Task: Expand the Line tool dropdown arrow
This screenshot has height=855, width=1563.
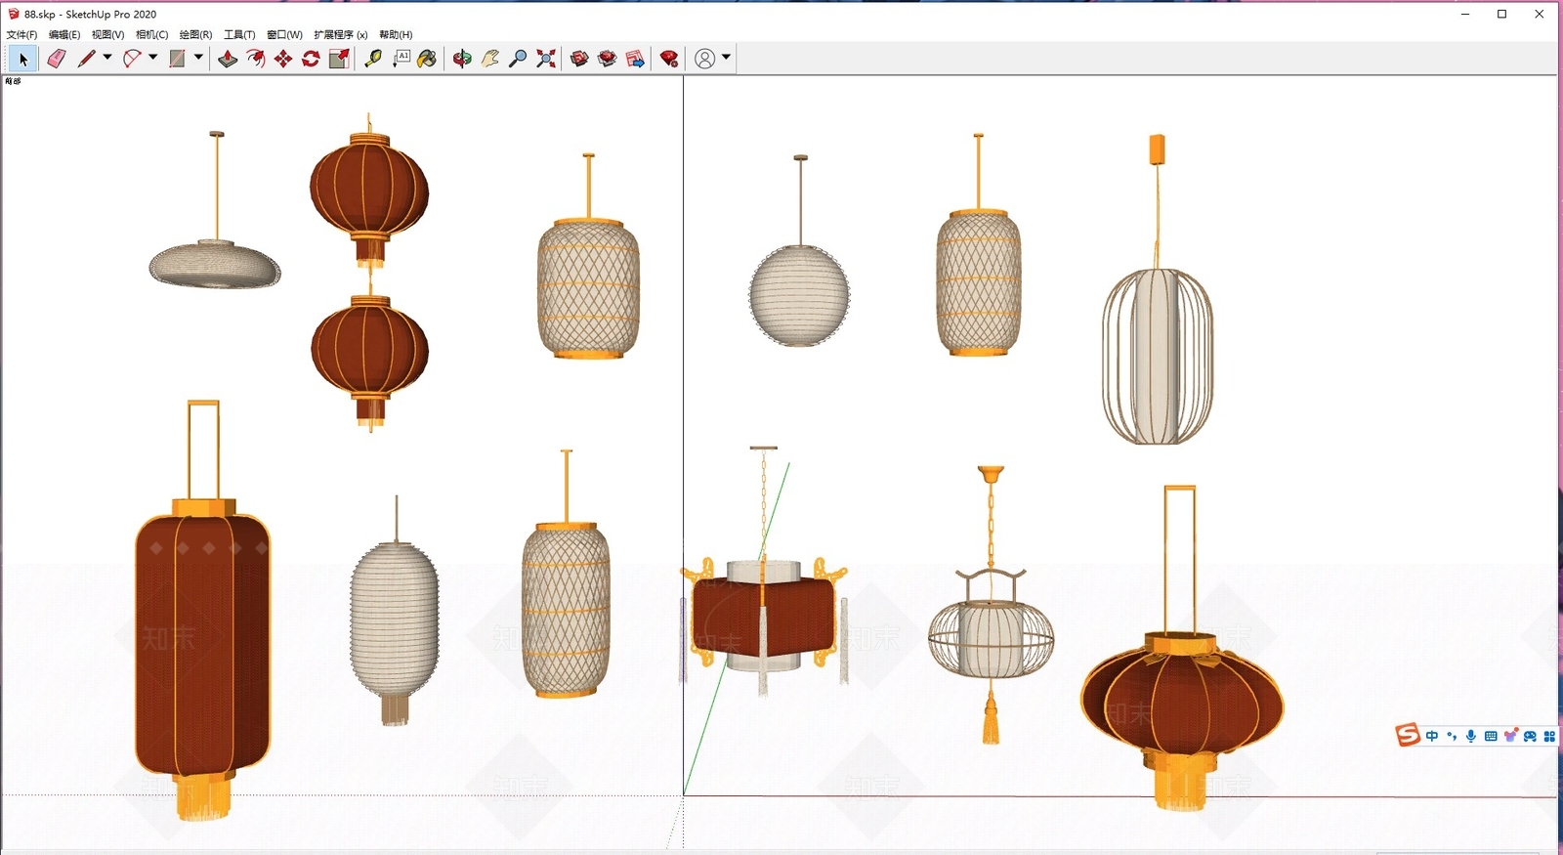Action: pyautogui.click(x=107, y=58)
